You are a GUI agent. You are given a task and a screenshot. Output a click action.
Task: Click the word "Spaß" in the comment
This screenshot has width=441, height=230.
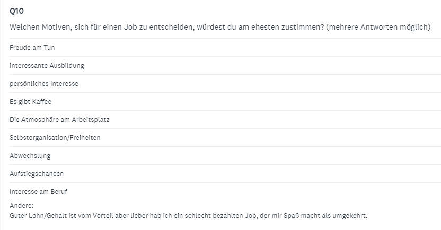click(x=283, y=216)
